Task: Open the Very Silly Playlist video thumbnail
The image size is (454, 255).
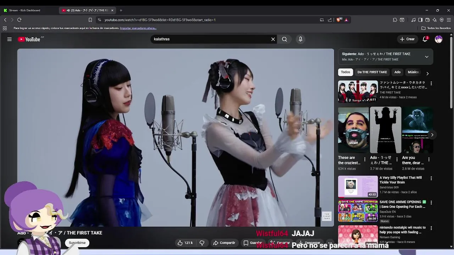Action: (358, 187)
